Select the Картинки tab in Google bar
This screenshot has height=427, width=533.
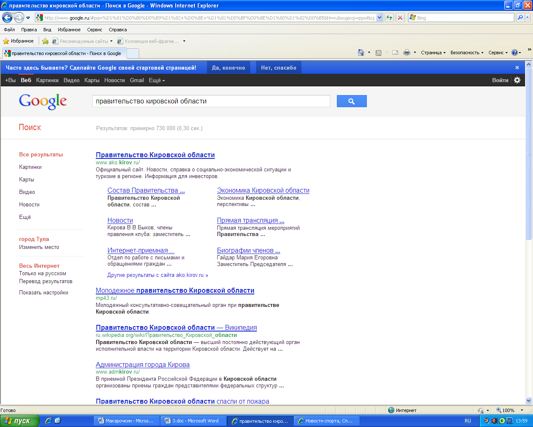pyautogui.click(x=47, y=80)
